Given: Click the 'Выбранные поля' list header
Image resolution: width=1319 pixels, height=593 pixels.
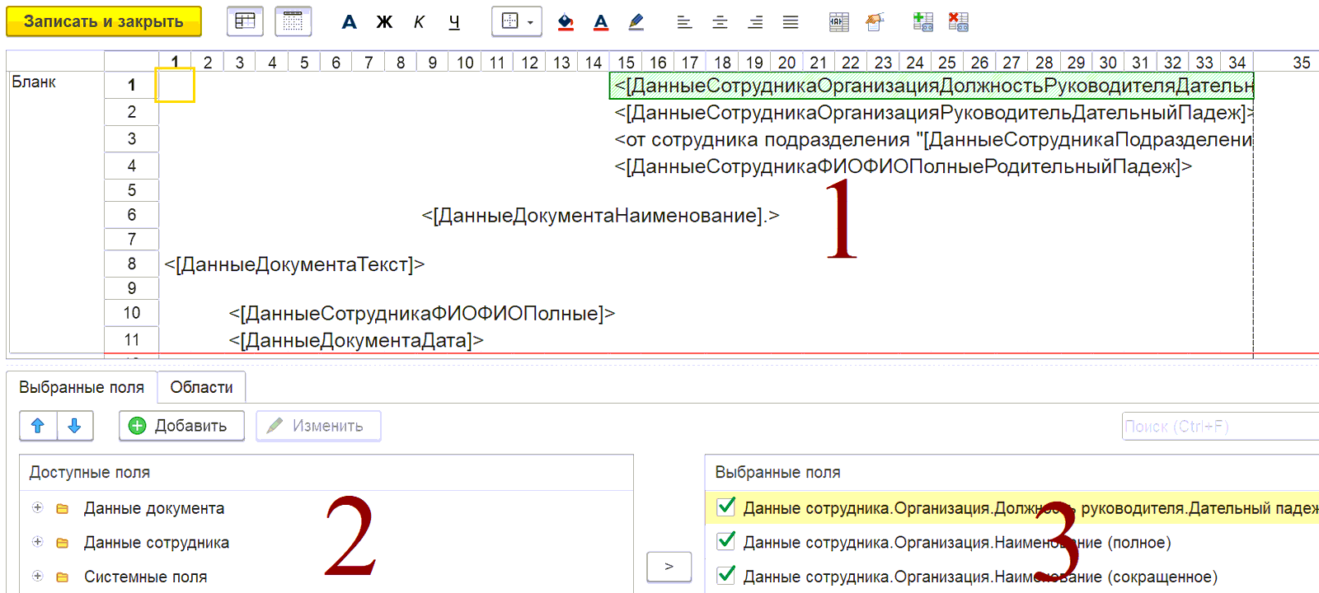Looking at the screenshot, I should click(x=777, y=473).
